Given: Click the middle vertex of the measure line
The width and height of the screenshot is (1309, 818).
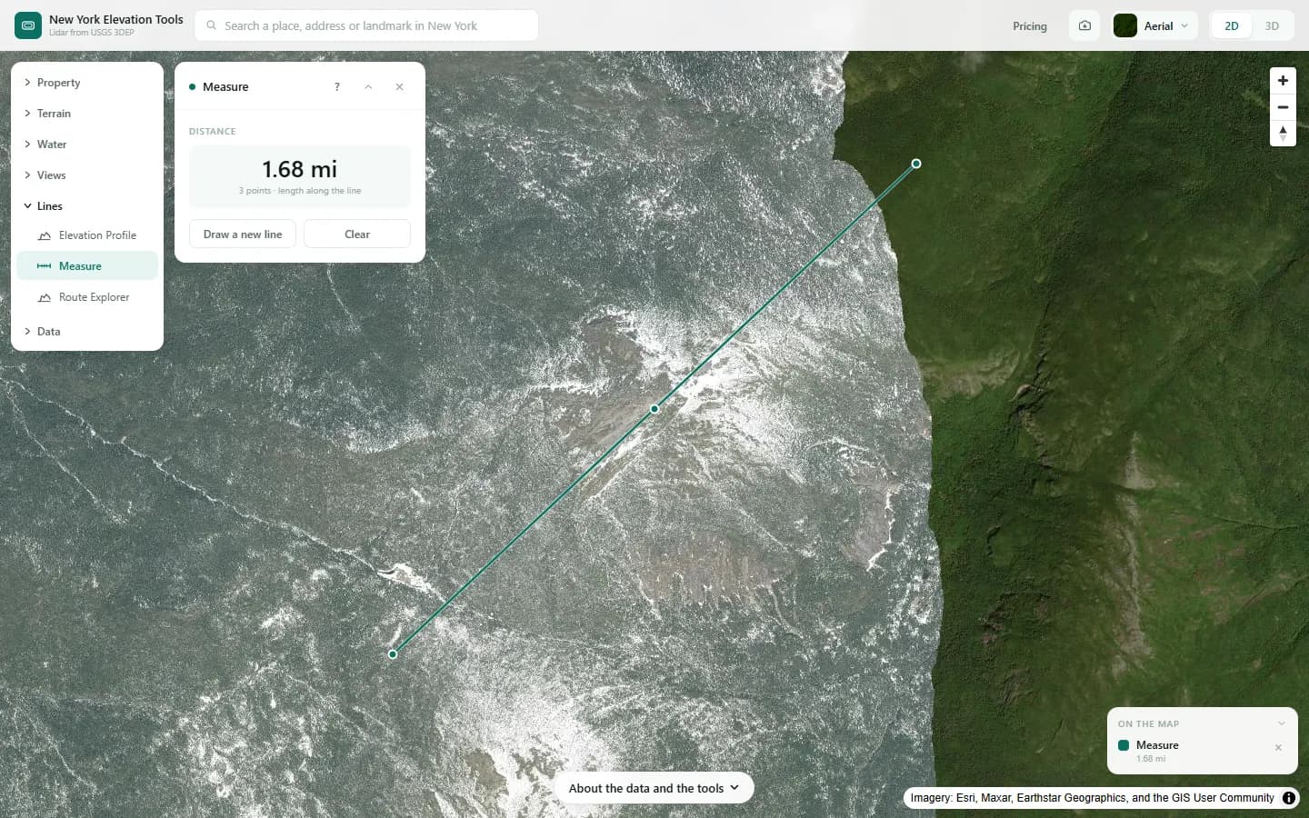Looking at the screenshot, I should tap(654, 409).
